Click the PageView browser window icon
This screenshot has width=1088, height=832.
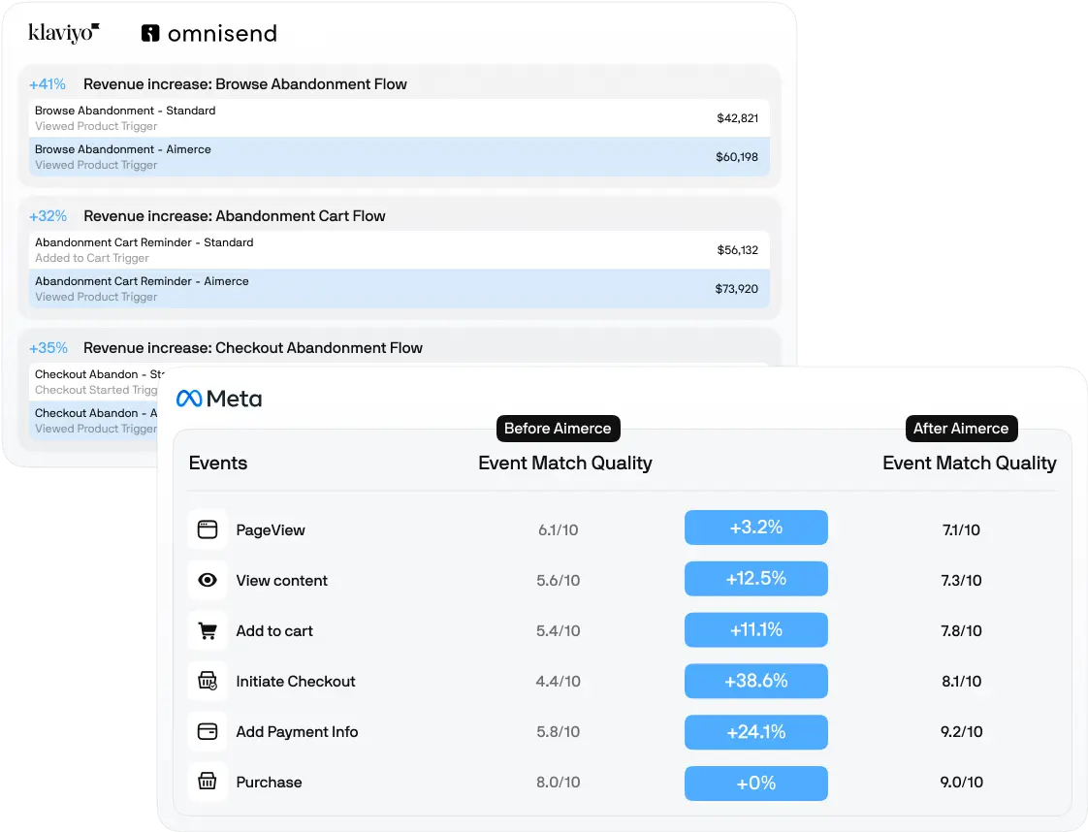pyautogui.click(x=208, y=529)
